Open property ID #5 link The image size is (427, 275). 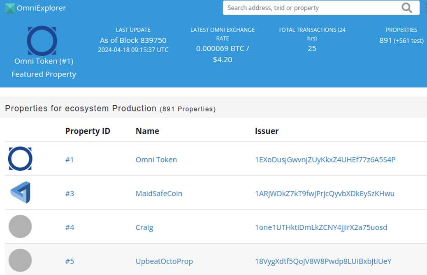pos(70,261)
